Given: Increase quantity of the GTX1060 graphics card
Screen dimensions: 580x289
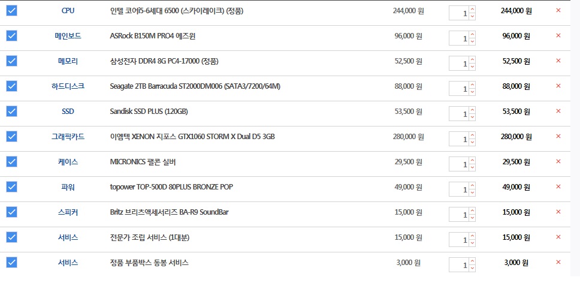Looking at the screenshot, I should (472, 136).
